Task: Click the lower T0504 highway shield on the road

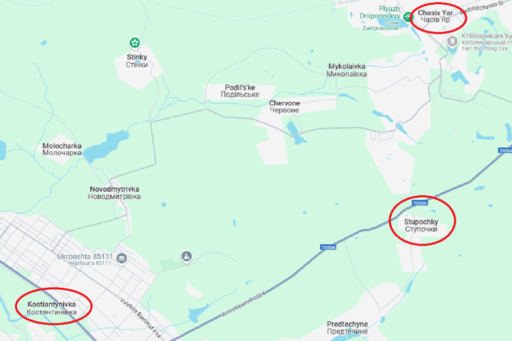Action: pyautogui.click(x=328, y=248)
